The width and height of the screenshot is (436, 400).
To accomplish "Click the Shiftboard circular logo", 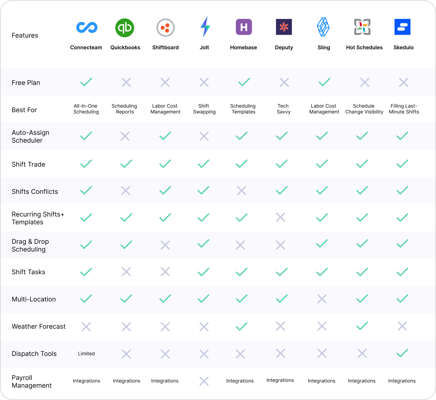I will tap(165, 28).
